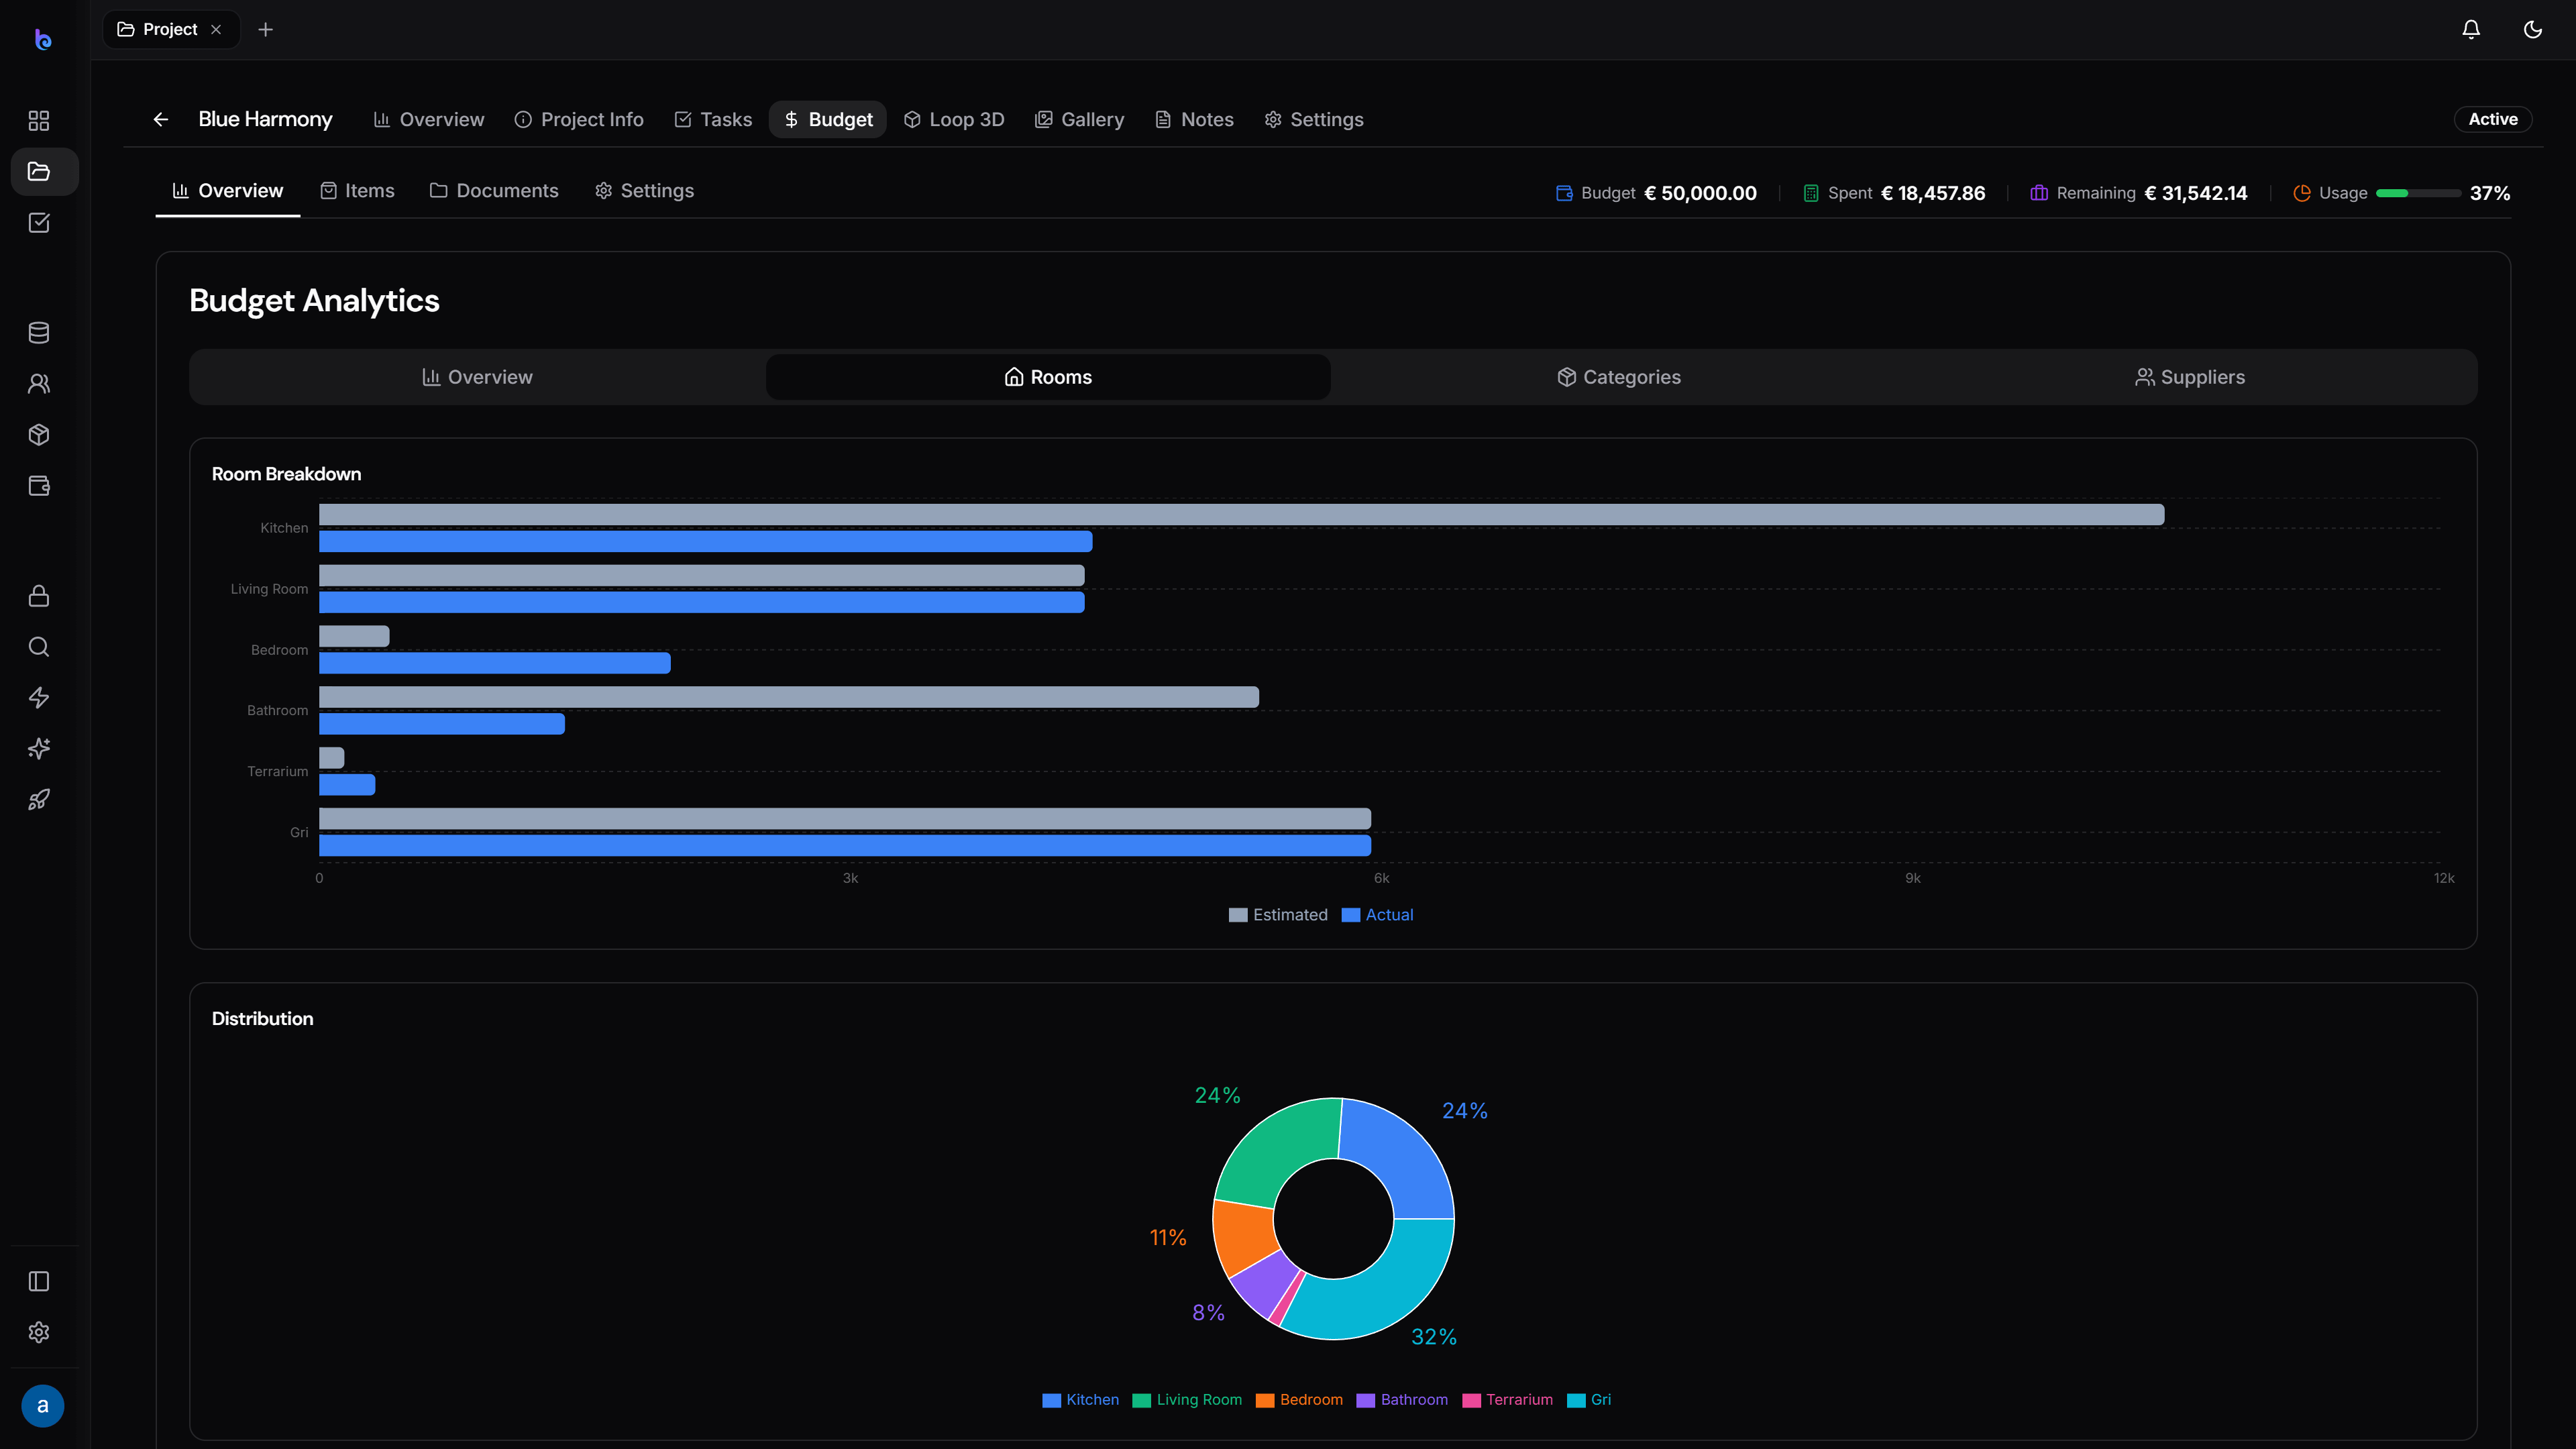Toggle the Estimated series in chart legend
This screenshot has width=2576, height=1449.
point(1278,914)
